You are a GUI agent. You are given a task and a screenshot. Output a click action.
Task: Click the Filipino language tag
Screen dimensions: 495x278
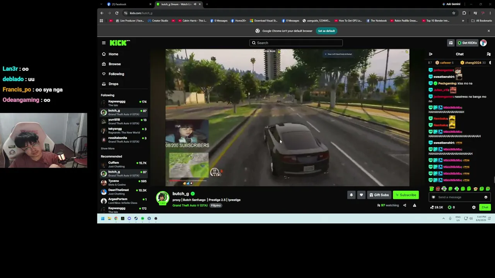(216, 205)
